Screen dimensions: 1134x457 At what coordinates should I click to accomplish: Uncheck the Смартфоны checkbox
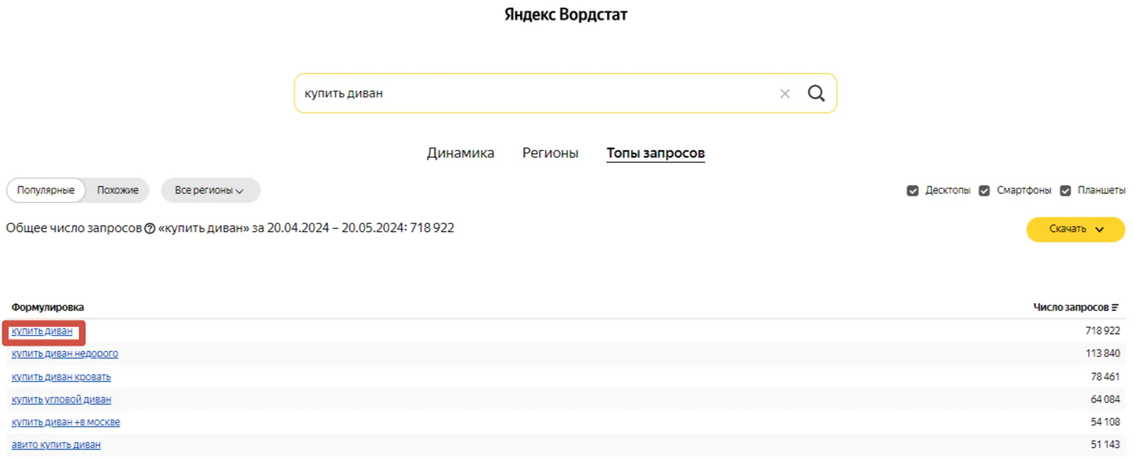coord(984,190)
